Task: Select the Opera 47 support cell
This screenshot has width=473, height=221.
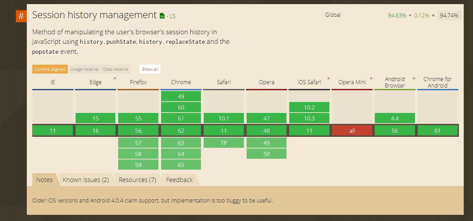Action: pyautogui.click(x=267, y=118)
